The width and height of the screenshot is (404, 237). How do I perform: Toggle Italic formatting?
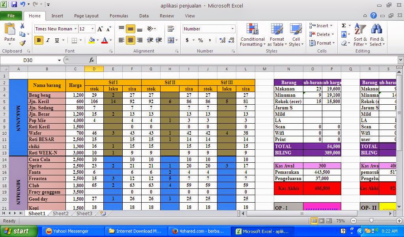48,40
